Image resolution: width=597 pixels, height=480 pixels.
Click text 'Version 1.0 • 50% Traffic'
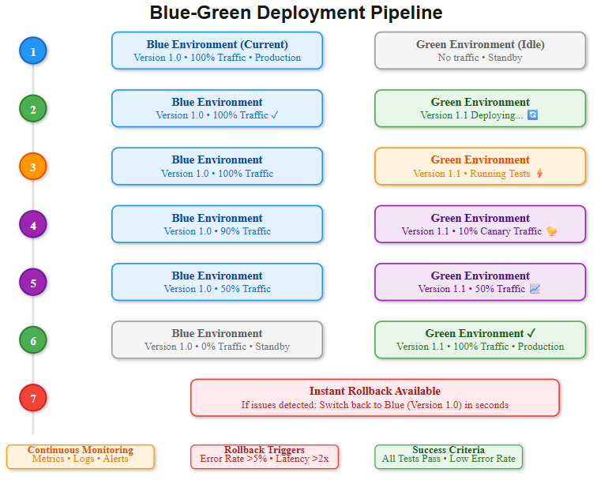(x=217, y=289)
